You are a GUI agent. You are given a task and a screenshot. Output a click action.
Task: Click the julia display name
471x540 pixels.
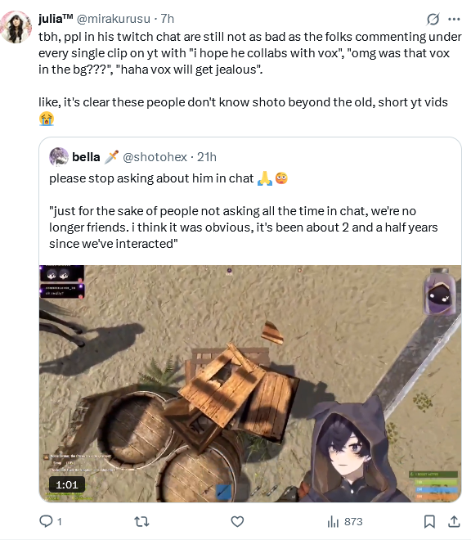[56, 19]
